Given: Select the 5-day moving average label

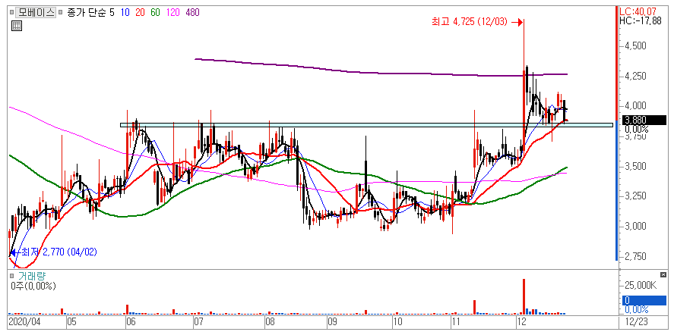Looking at the screenshot, I should pos(112,12).
